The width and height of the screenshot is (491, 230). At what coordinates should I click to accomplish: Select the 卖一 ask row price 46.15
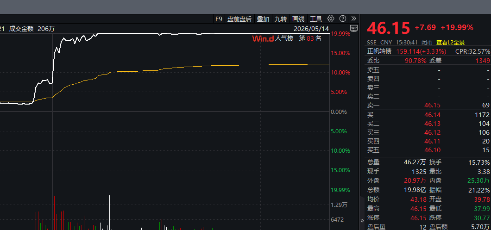tap(432, 106)
